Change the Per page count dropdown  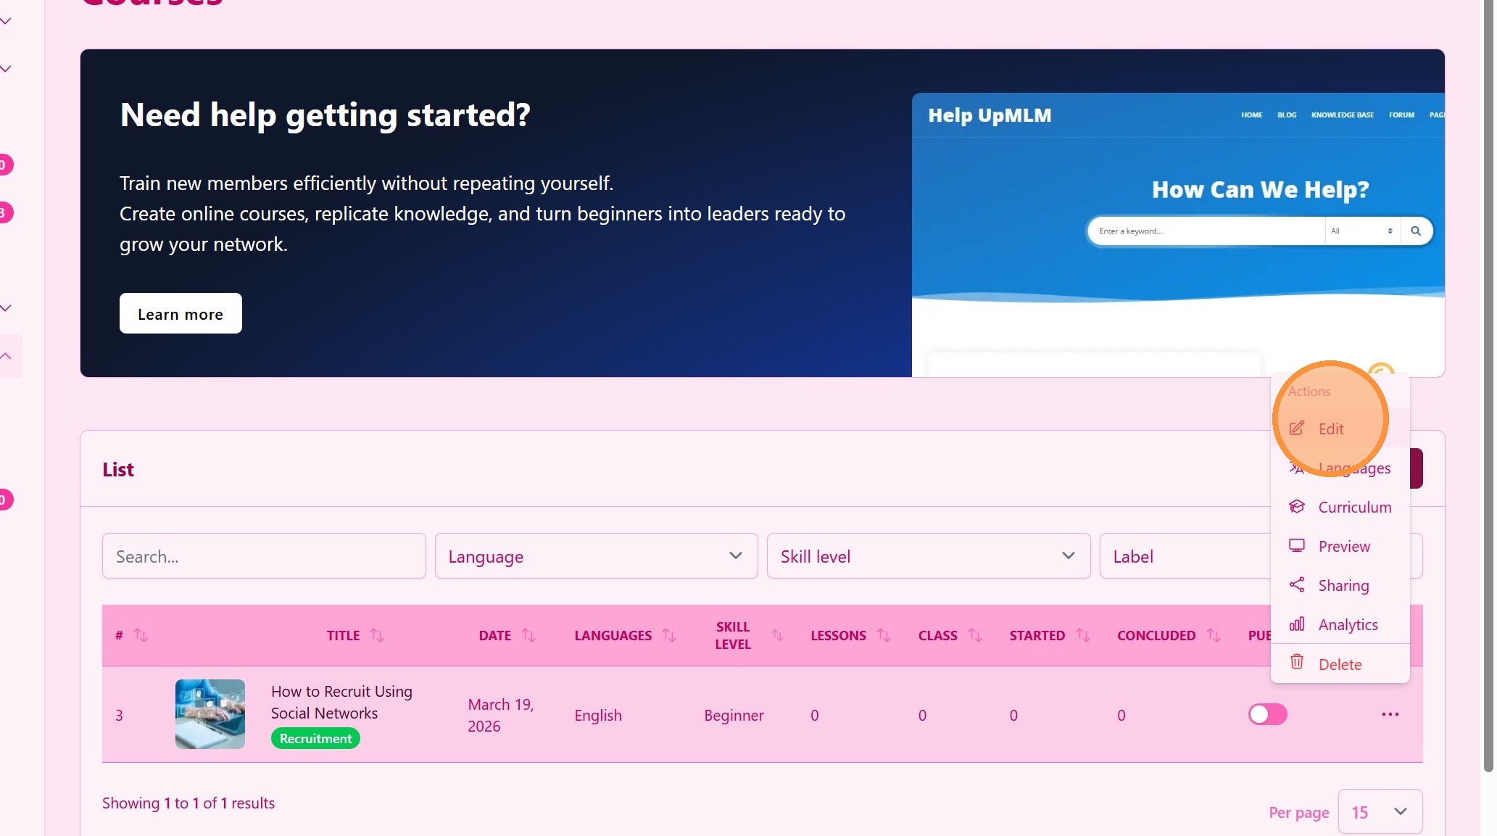click(1380, 811)
